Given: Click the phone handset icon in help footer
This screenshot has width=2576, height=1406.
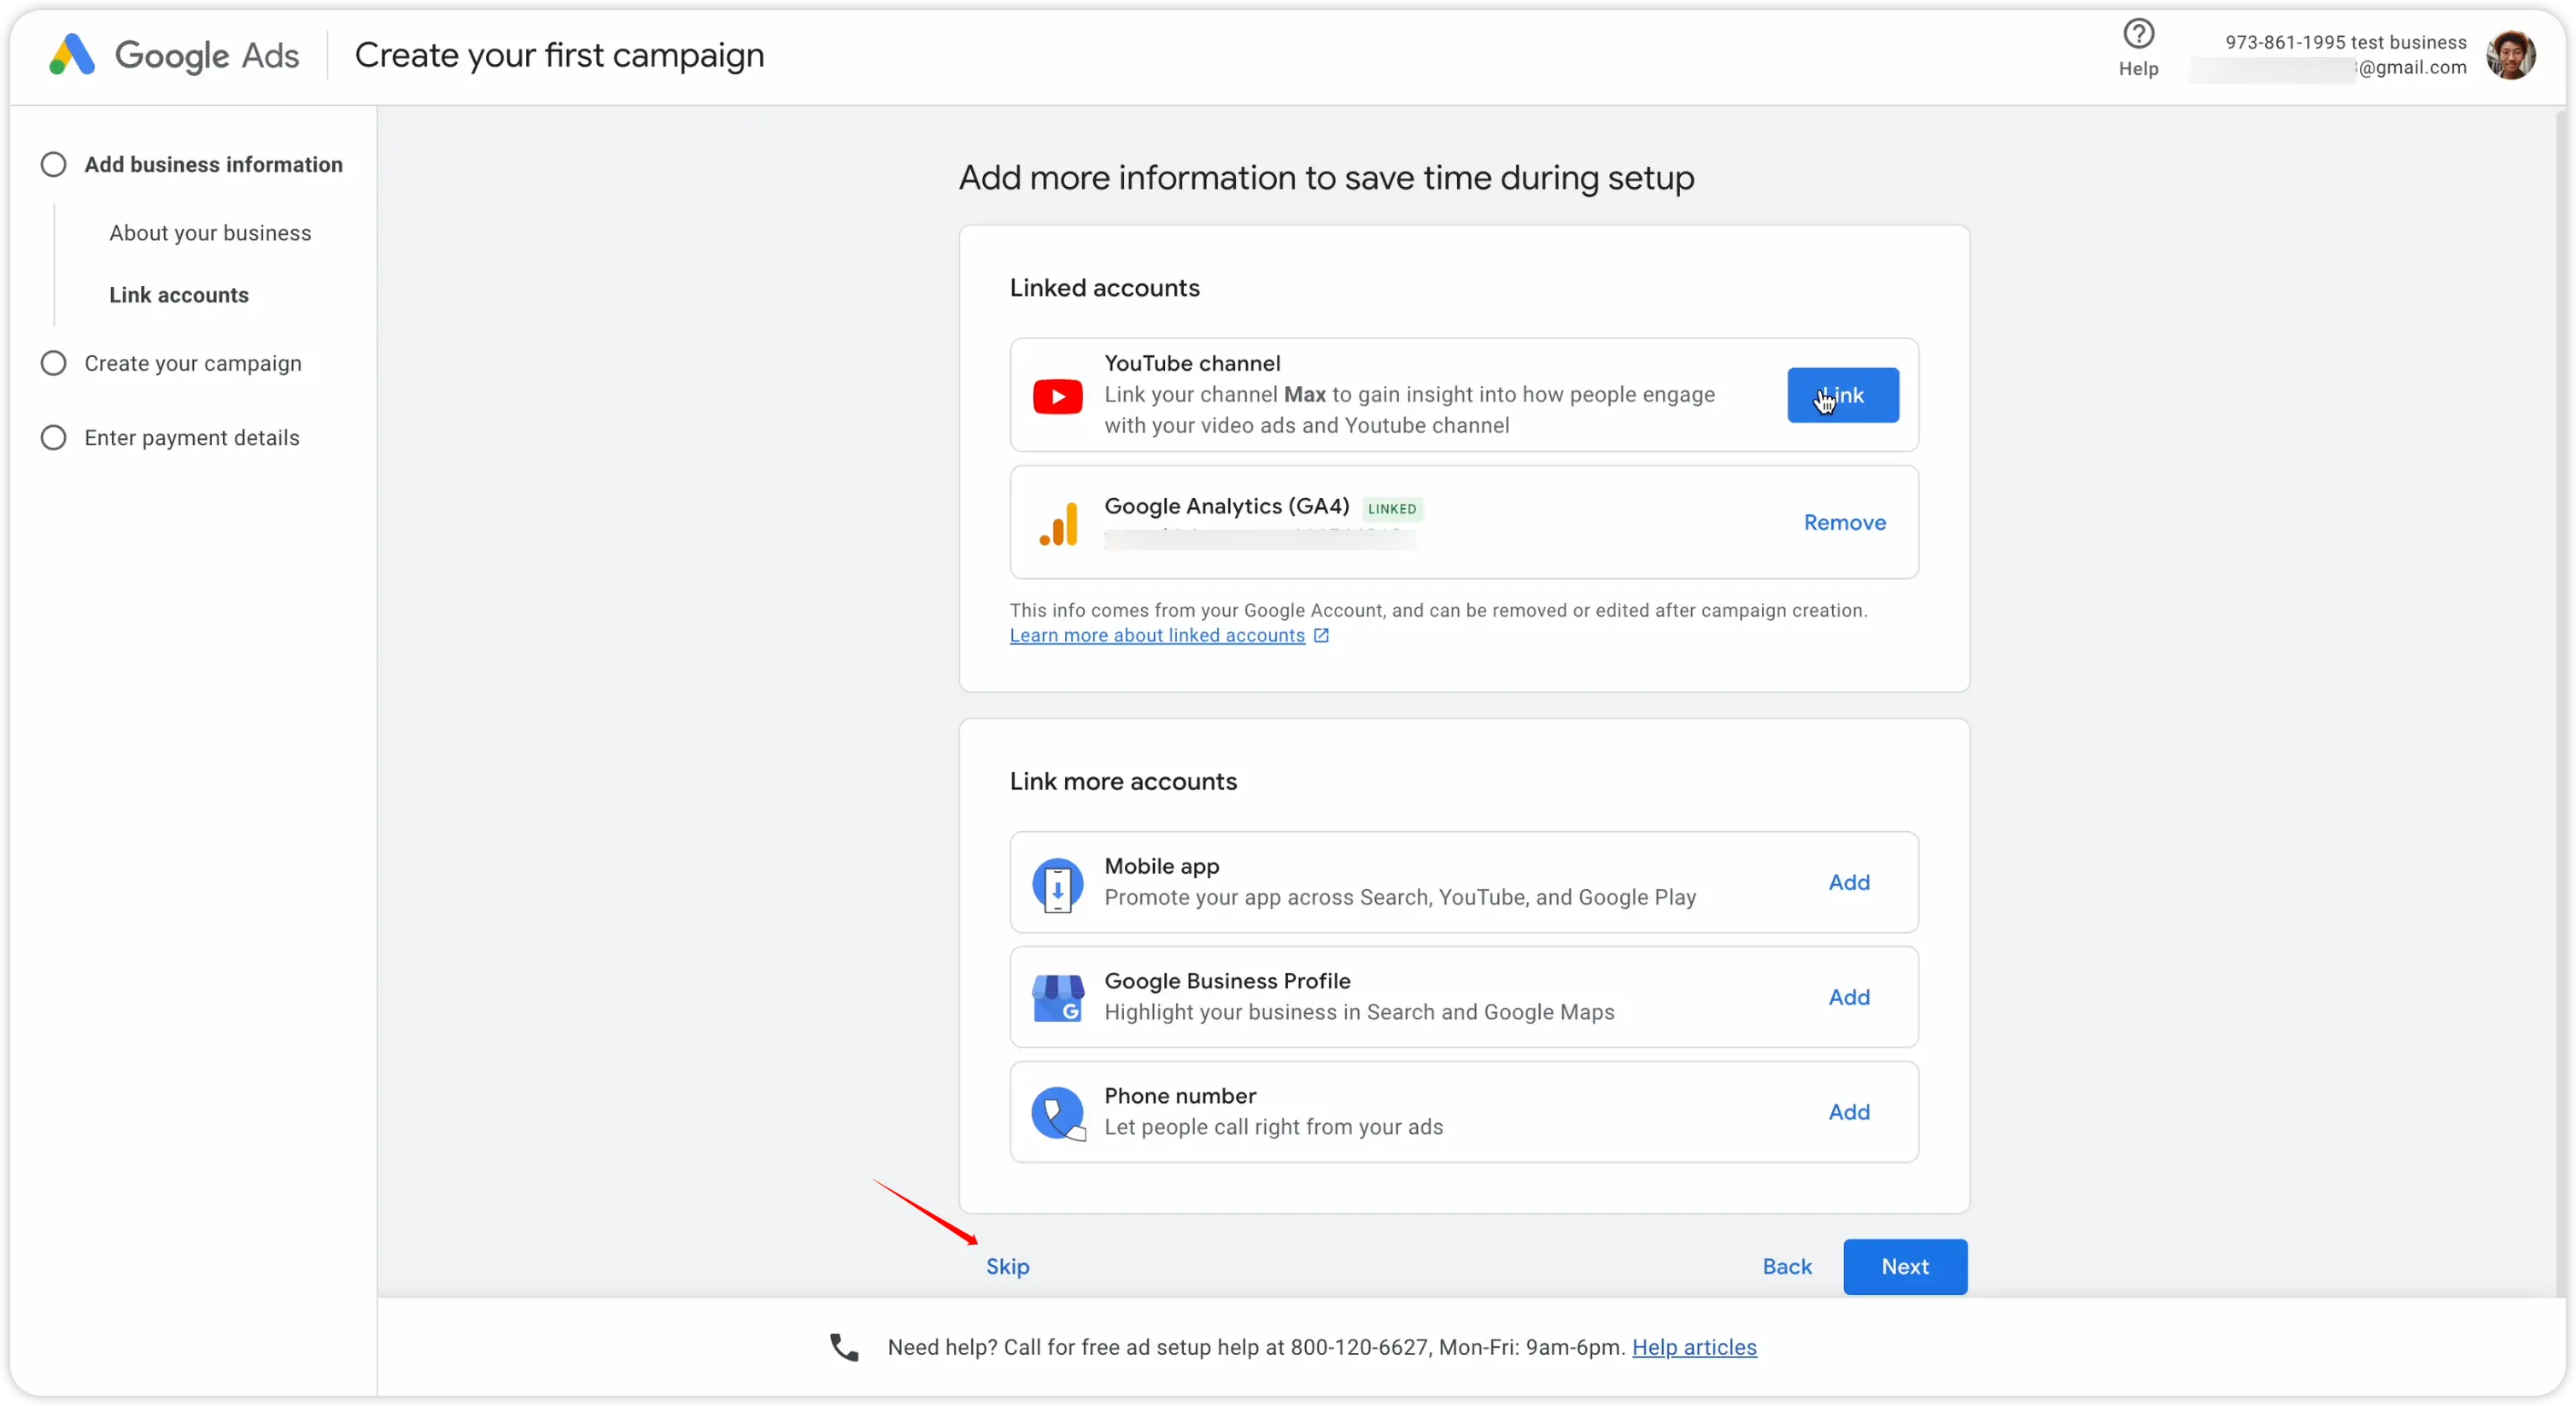Looking at the screenshot, I should point(844,1347).
